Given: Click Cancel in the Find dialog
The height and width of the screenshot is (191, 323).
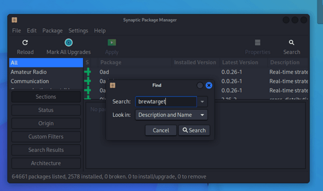Looking at the screenshot, I should coord(161,130).
